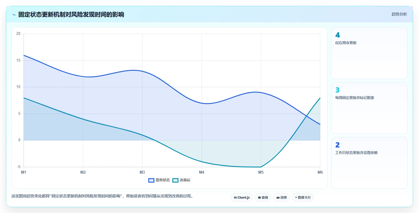Click the teal 改善后 legend color box
The width and height of the screenshot is (419, 213).
tap(175, 180)
